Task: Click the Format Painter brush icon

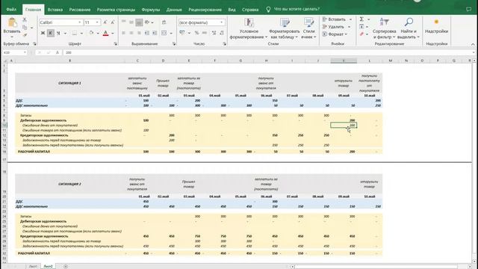Action: click(25, 35)
